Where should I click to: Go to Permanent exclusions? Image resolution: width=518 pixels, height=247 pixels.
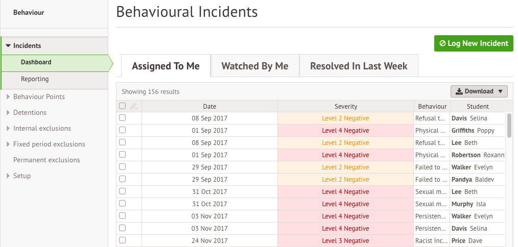[x=46, y=160]
